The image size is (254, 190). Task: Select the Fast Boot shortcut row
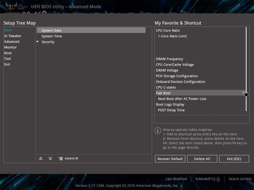click(200, 93)
